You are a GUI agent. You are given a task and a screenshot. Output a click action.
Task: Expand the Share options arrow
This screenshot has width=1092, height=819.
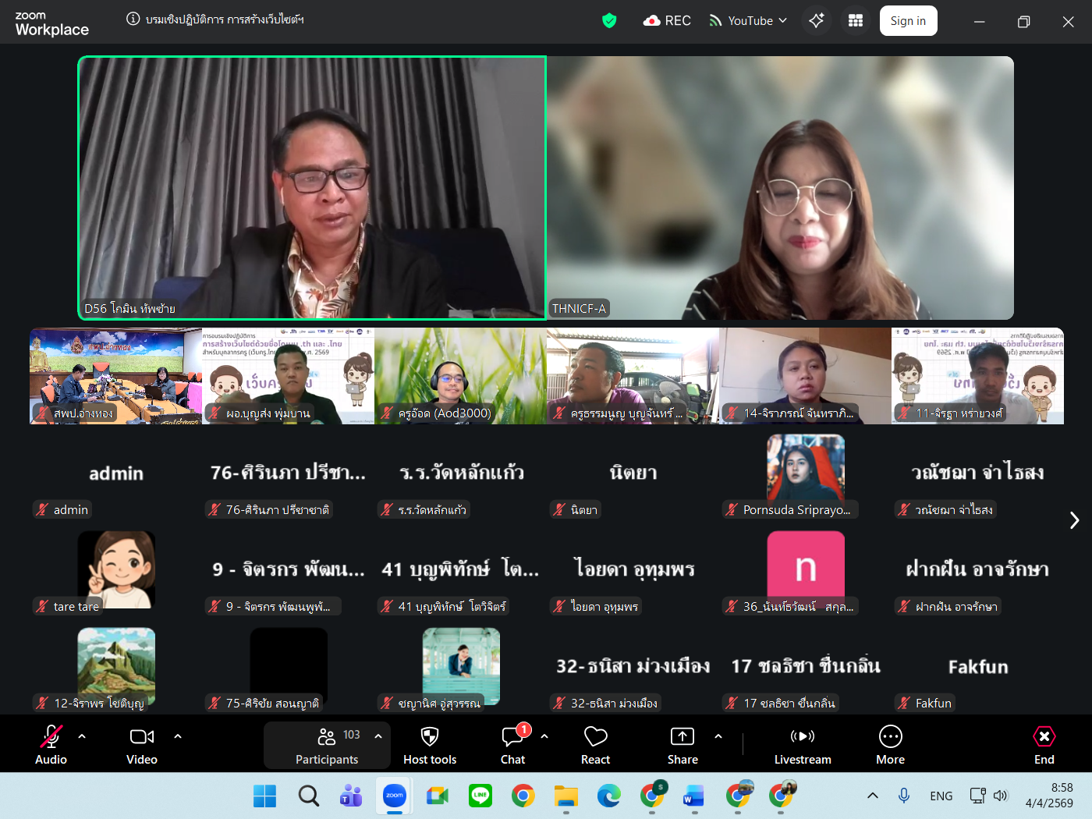click(718, 736)
